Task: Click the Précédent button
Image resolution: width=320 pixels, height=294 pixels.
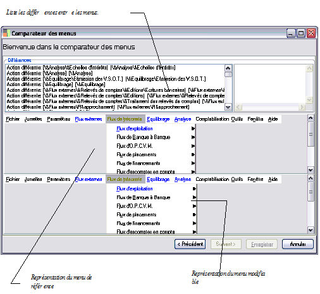Action: (x=190, y=244)
